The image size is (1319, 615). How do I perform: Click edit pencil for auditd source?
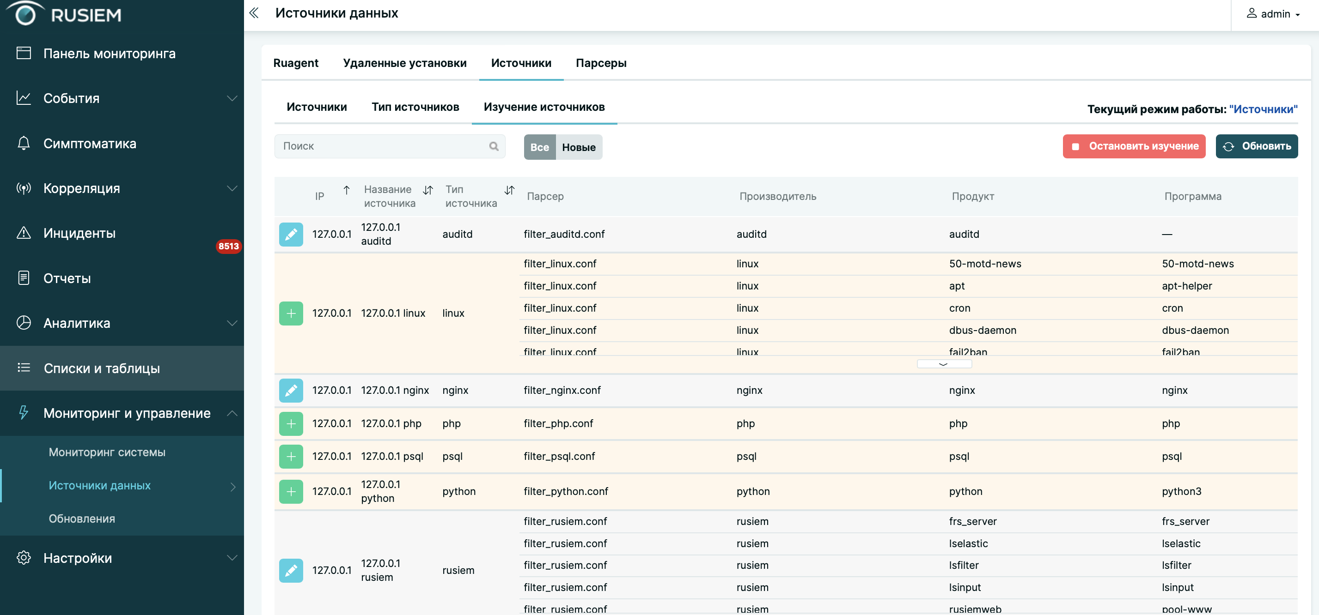click(x=291, y=235)
